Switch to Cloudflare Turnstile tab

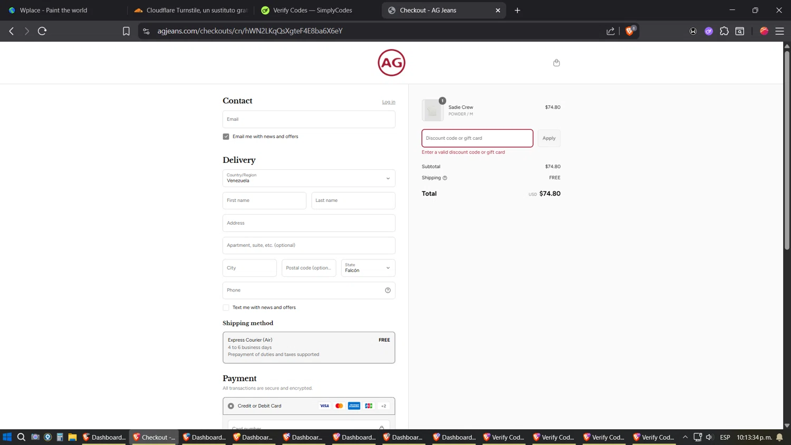[190, 10]
